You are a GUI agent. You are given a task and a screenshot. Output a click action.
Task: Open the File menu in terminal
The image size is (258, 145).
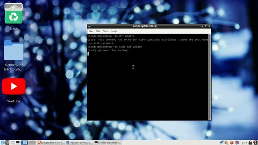click(91, 31)
